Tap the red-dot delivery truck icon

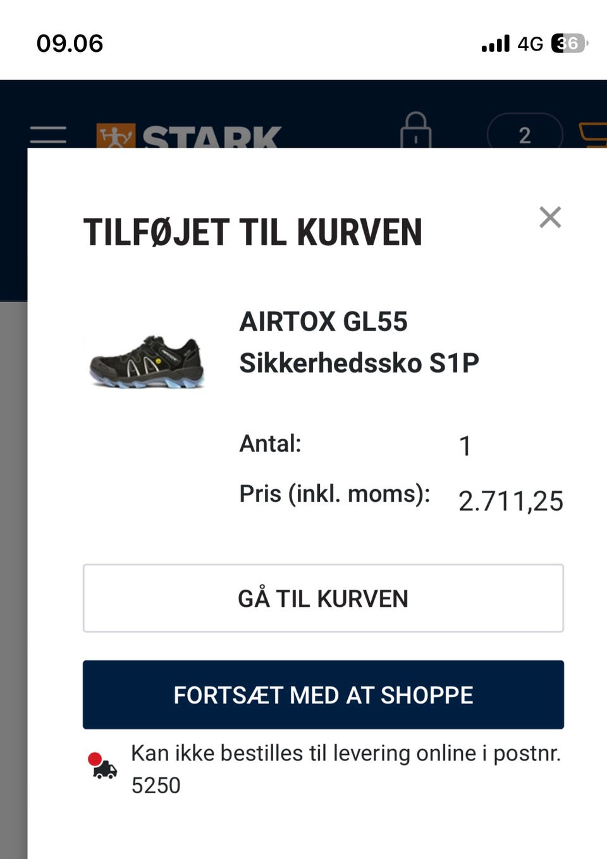point(102,765)
